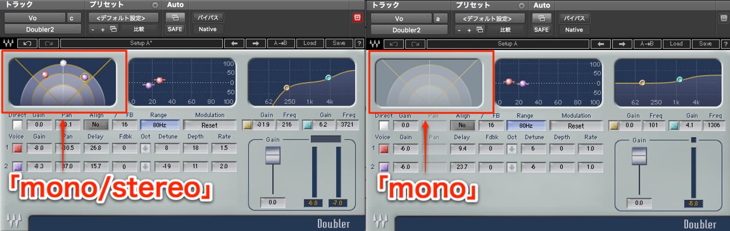Image resolution: width=730 pixels, height=231 pixels.
Task: Click previous-setup left arrow in left window
Action: click(x=235, y=43)
